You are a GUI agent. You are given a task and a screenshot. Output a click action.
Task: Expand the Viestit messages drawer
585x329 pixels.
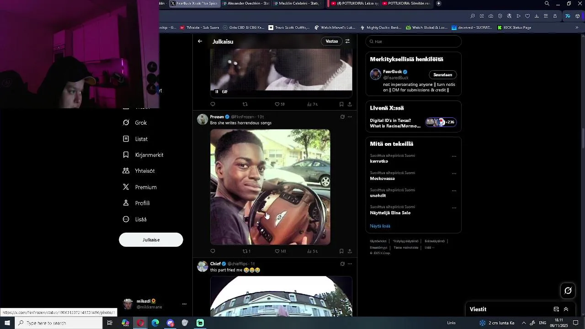click(566, 309)
